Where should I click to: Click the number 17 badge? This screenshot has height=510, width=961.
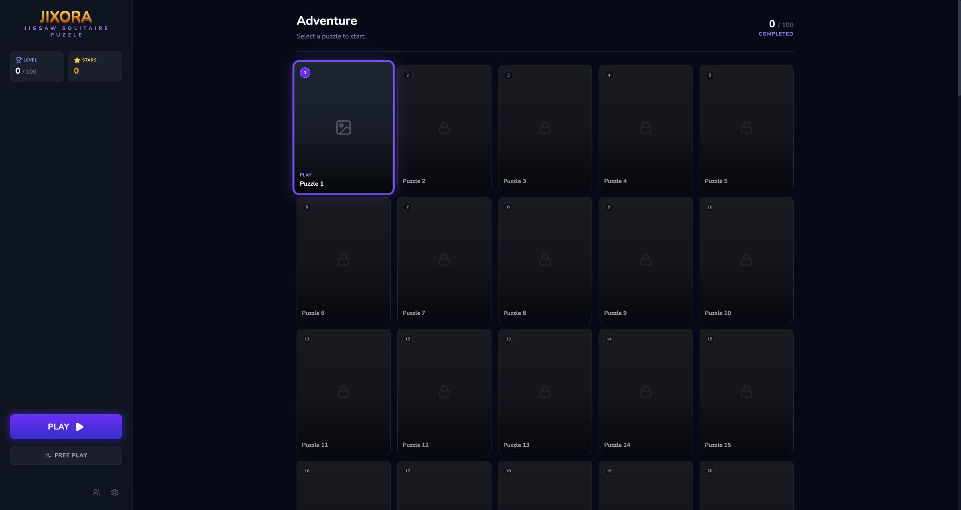408,471
